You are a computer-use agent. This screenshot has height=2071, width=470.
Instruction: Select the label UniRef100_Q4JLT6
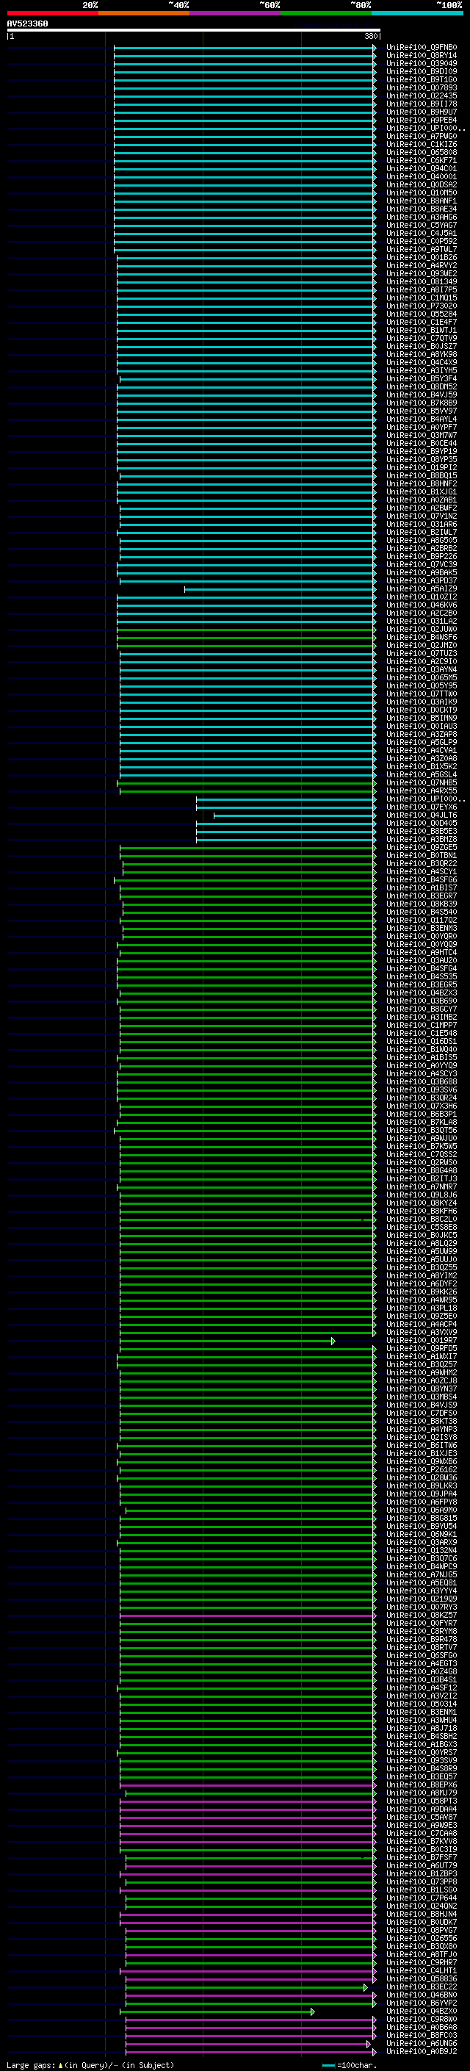point(422,815)
